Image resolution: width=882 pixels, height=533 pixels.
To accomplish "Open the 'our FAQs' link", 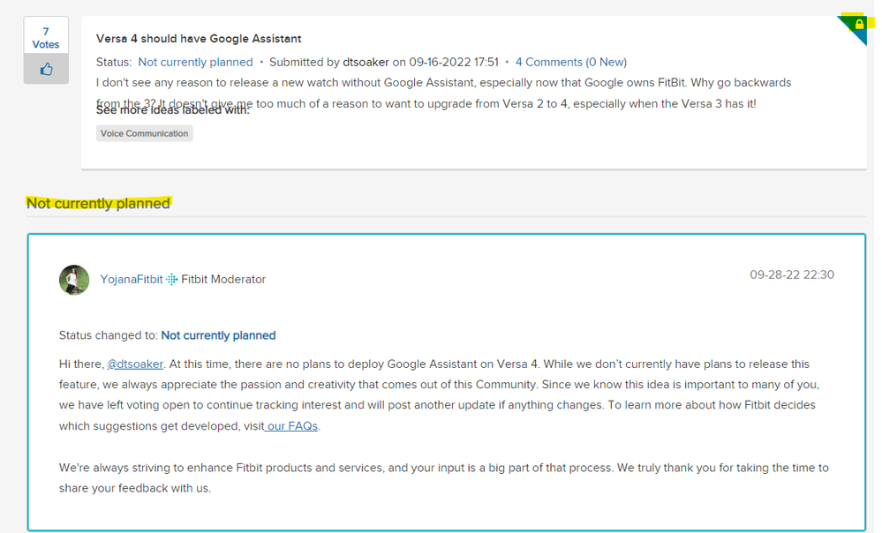I will (x=292, y=426).
